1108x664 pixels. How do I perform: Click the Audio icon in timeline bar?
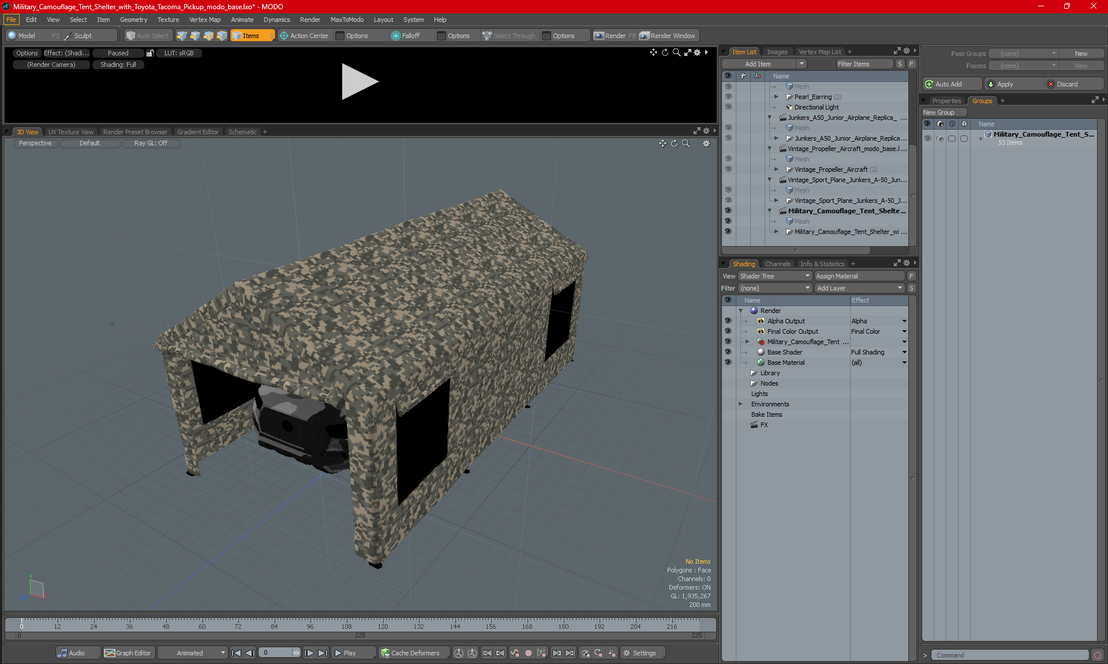(62, 653)
